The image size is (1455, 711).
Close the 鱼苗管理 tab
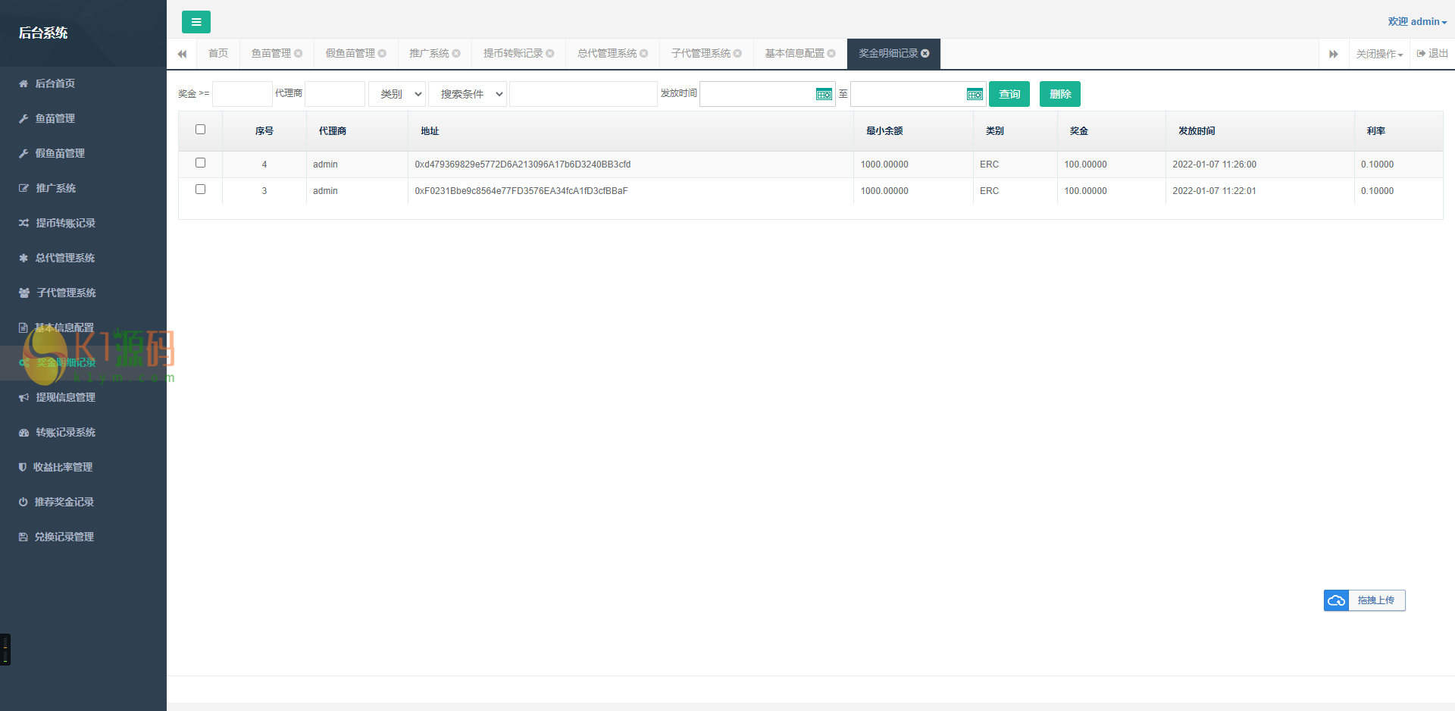click(299, 53)
